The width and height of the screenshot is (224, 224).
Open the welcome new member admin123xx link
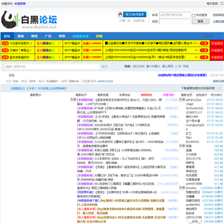105,82
